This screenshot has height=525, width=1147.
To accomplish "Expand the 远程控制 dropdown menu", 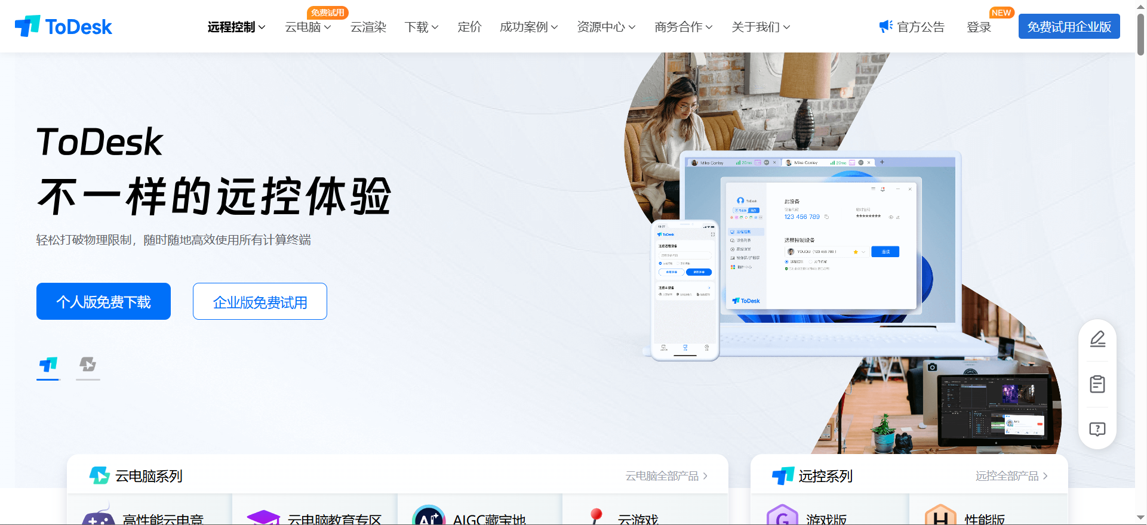I will point(236,27).
